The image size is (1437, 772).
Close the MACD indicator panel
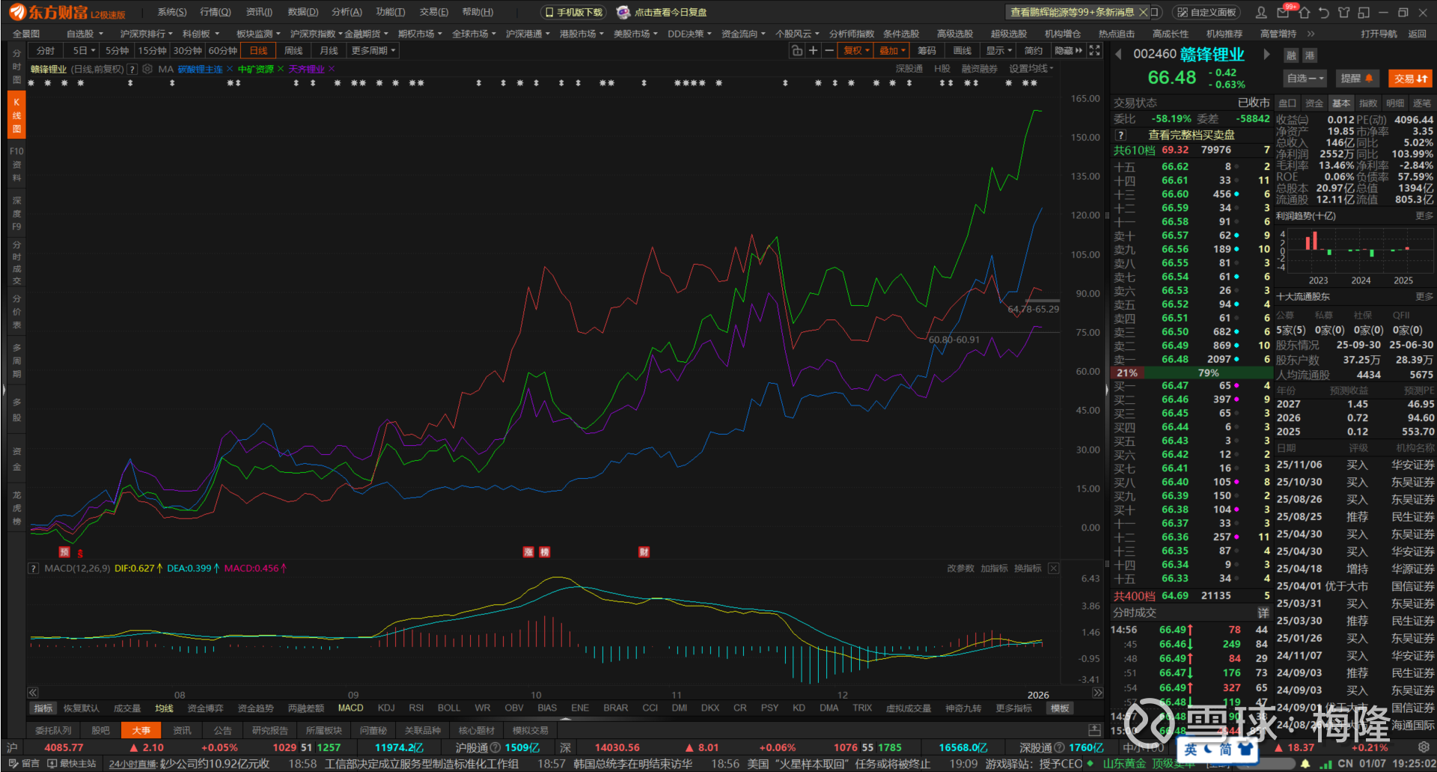pos(1054,569)
